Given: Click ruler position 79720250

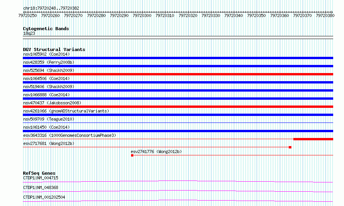Looking at the screenshot, I should coord(28,15).
